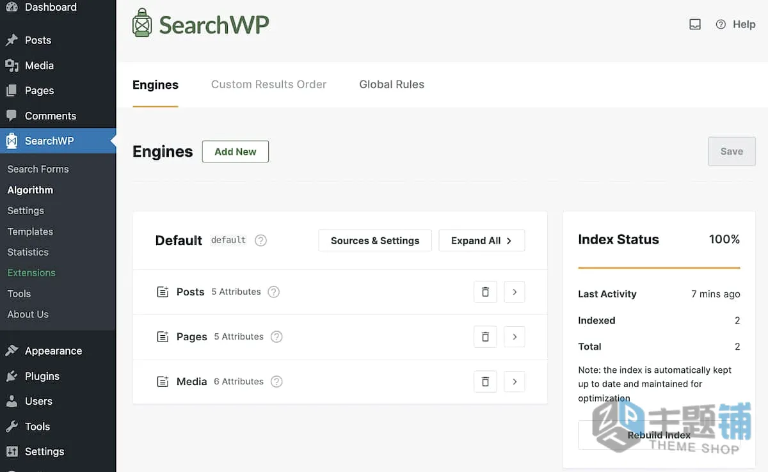The image size is (768, 472).
Task: Expand the Posts source row chevron
Action: click(x=515, y=292)
